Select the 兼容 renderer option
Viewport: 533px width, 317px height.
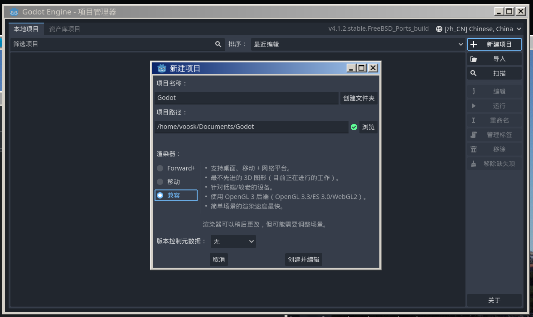click(176, 195)
